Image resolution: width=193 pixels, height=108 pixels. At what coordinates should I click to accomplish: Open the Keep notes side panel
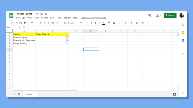183,32
